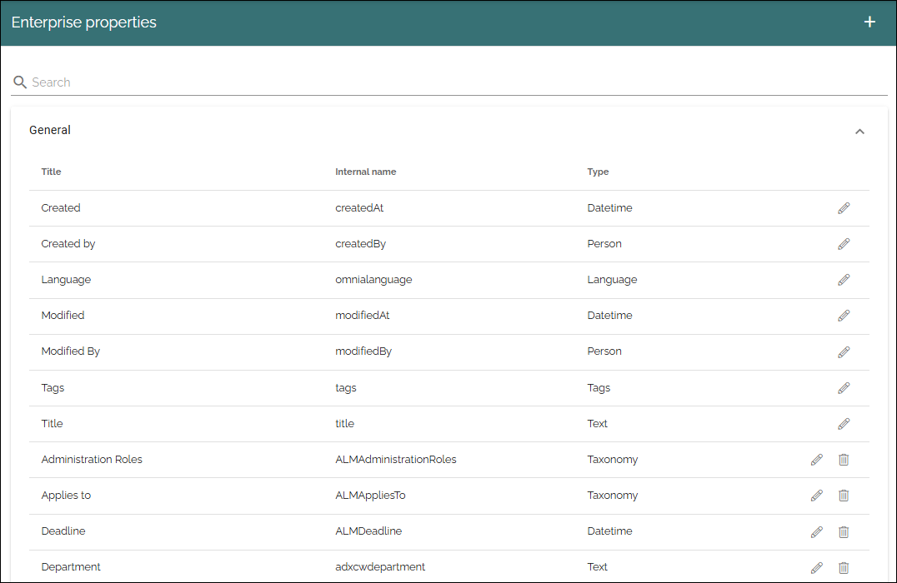The height and width of the screenshot is (583, 897).
Task: Click Person type in Created by row
Action: click(604, 244)
